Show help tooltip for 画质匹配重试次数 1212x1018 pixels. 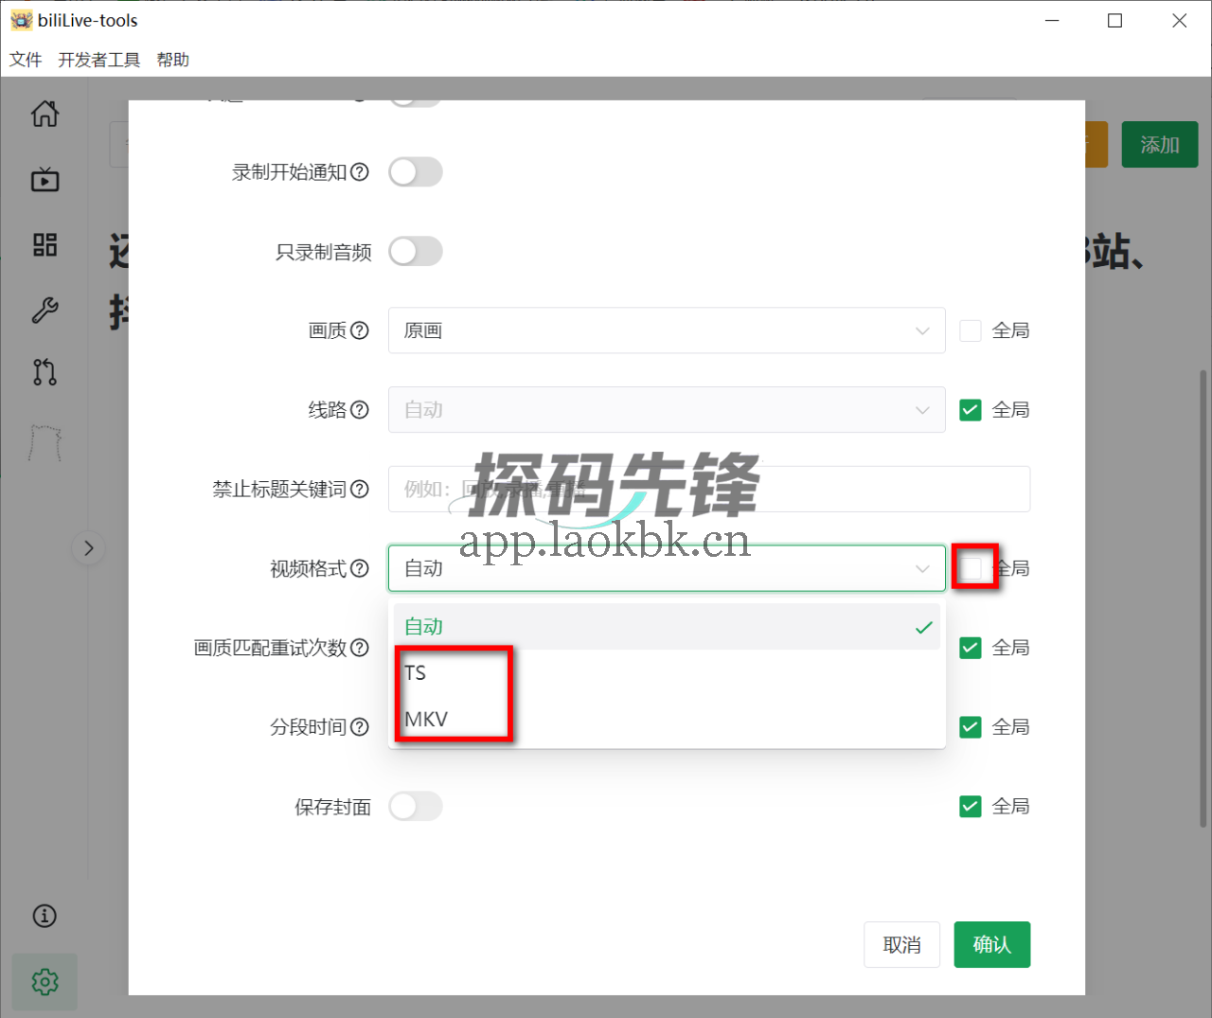tap(360, 648)
